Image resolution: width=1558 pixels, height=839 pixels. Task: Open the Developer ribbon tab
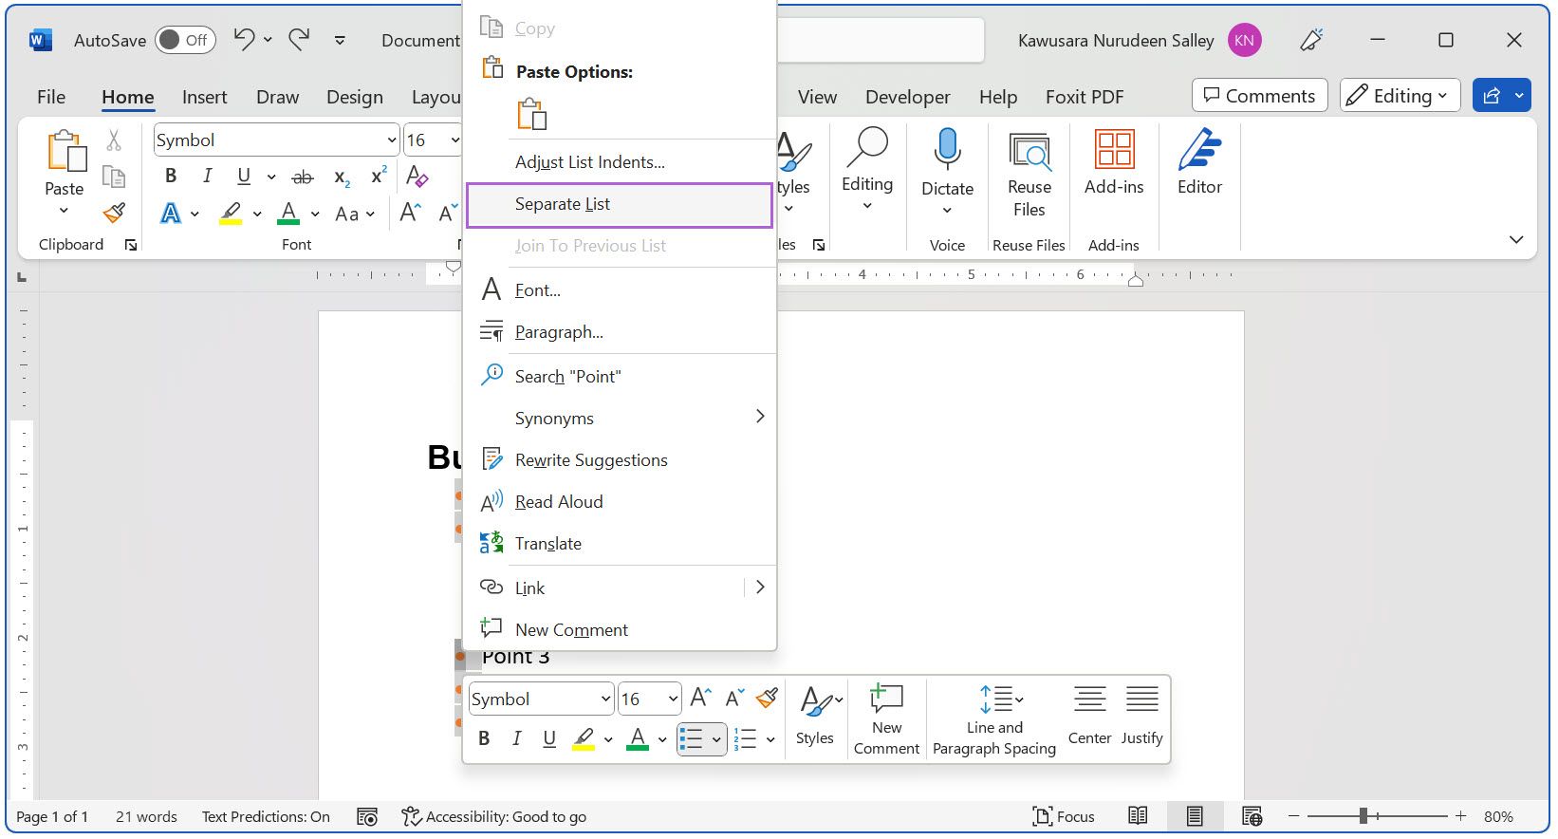[907, 97]
